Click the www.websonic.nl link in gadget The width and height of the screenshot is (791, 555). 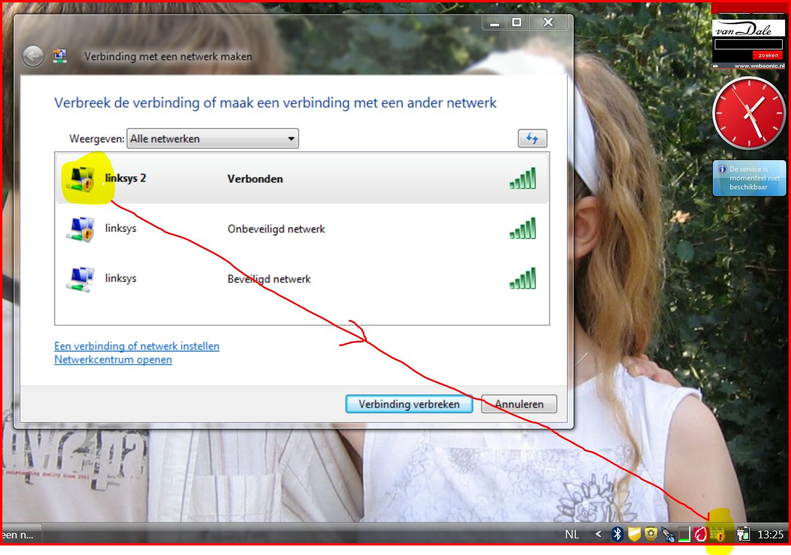point(759,66)
